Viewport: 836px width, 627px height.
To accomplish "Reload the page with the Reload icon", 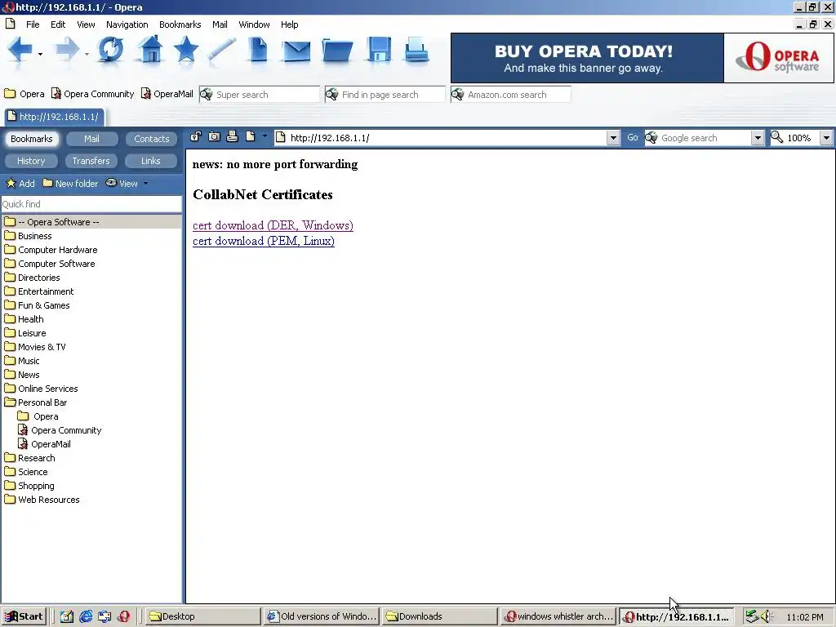I will click(x=111, y=50).
